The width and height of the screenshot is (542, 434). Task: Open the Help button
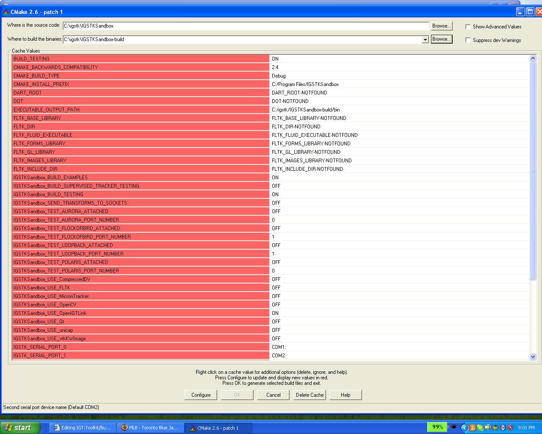[346, 395]
